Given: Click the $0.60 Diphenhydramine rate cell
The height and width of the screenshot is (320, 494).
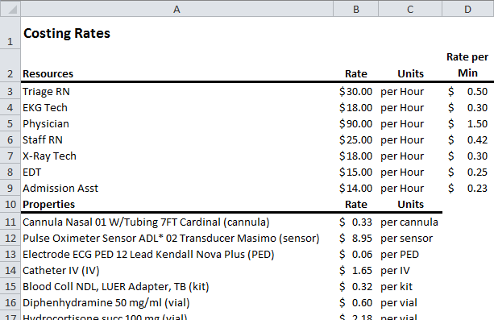Looking at the screenshot, I should pyautogui.click(x=355, y=302).
